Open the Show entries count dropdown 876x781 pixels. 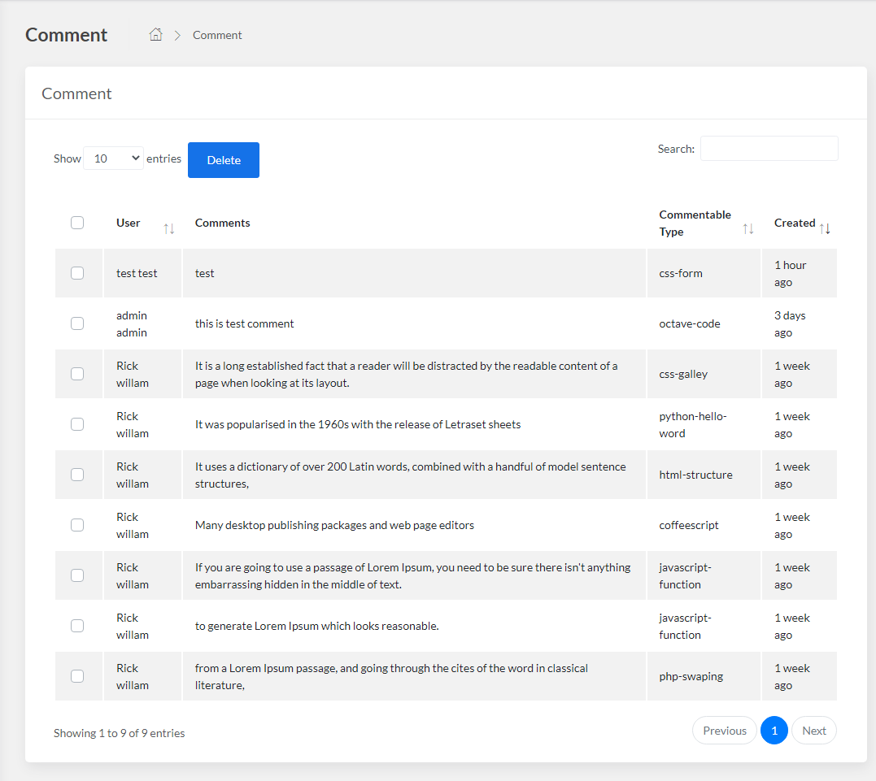[113, 158]
